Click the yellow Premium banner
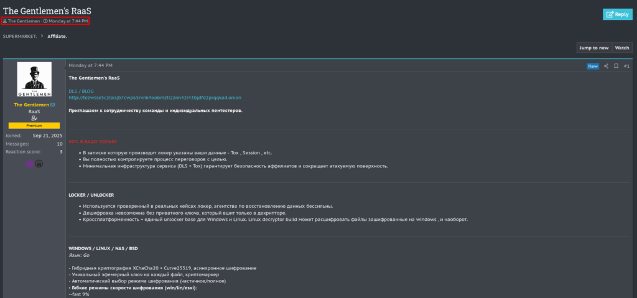 (x=34, y=126)
